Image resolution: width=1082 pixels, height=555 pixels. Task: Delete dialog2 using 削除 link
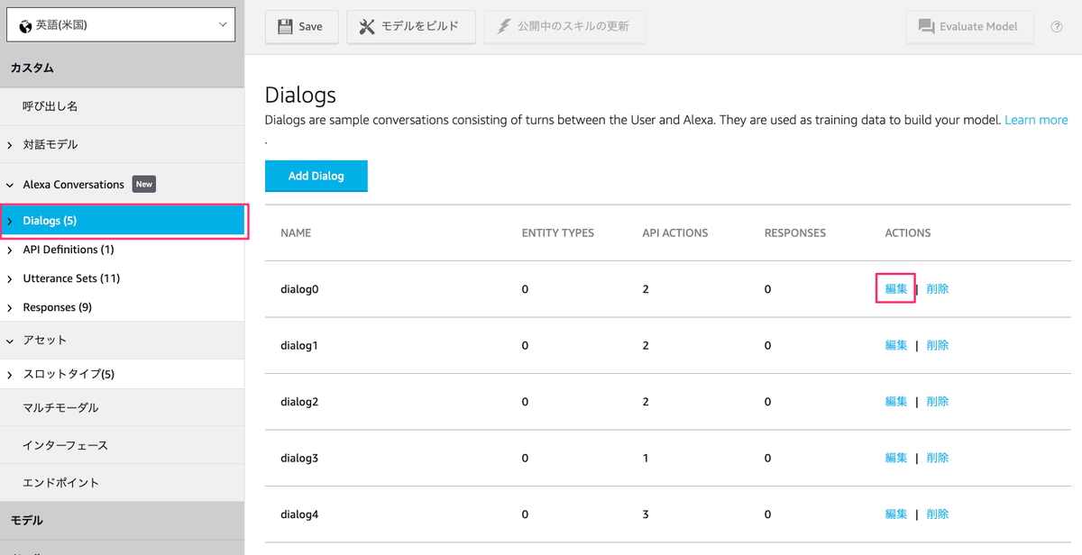tap(937, 402)
